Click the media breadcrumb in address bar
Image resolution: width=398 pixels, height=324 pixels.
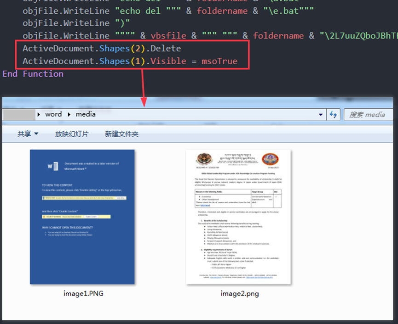[x=86, y=114]
